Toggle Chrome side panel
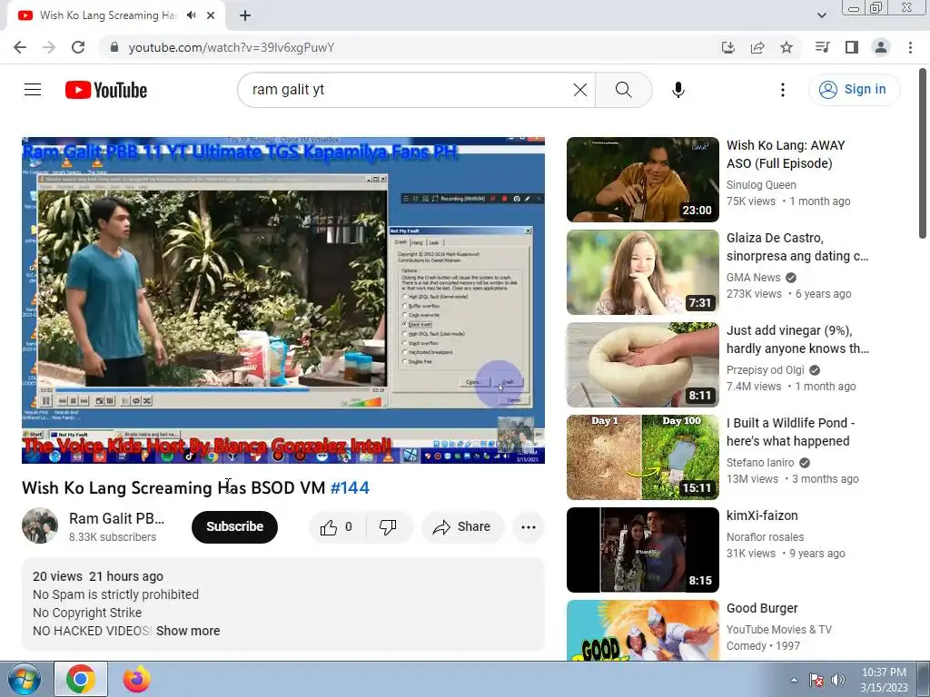The height and width of the screenshot is (697, 930). [852, 47]
